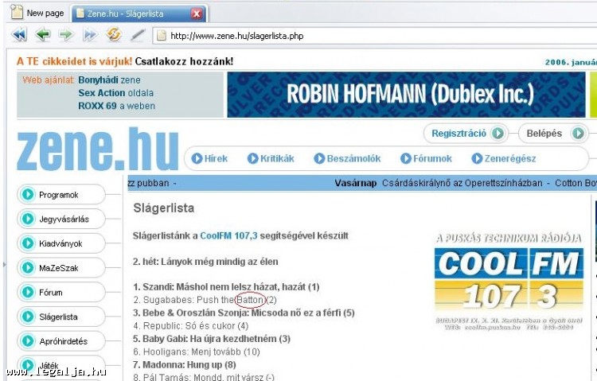Screen dimensions: 597x381
Task: Click the rewind navigation icon
Action: [19, 35]
